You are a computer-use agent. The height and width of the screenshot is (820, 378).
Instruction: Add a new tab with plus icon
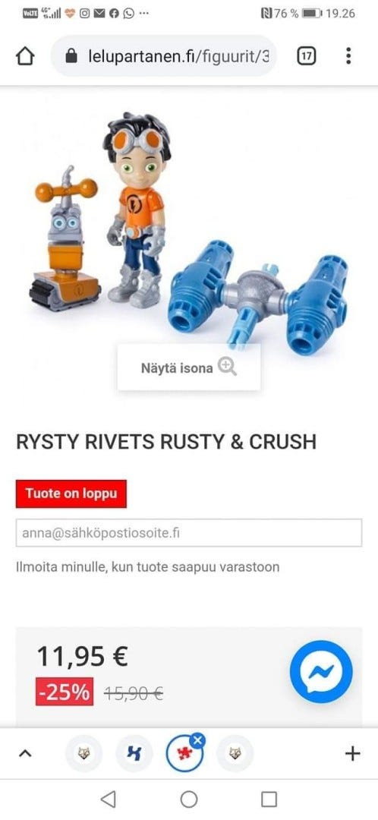click(x=353, y=754)
